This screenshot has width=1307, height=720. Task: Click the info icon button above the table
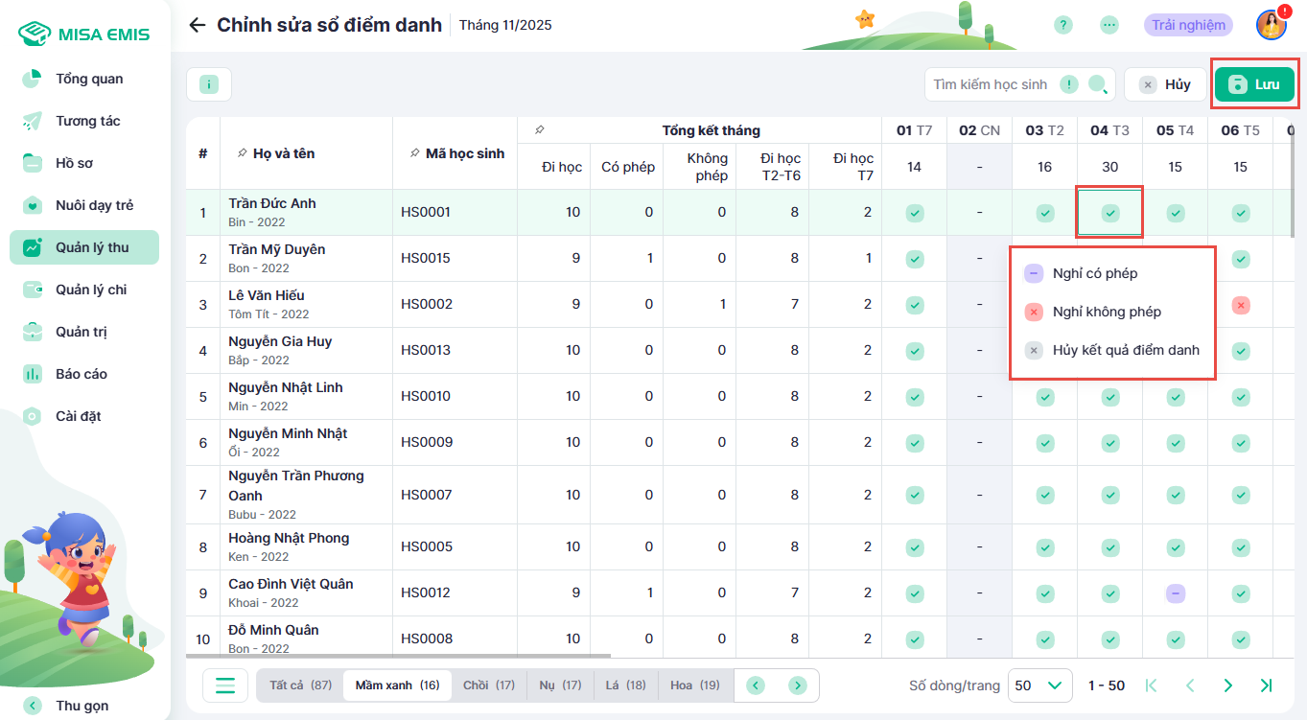209,84
